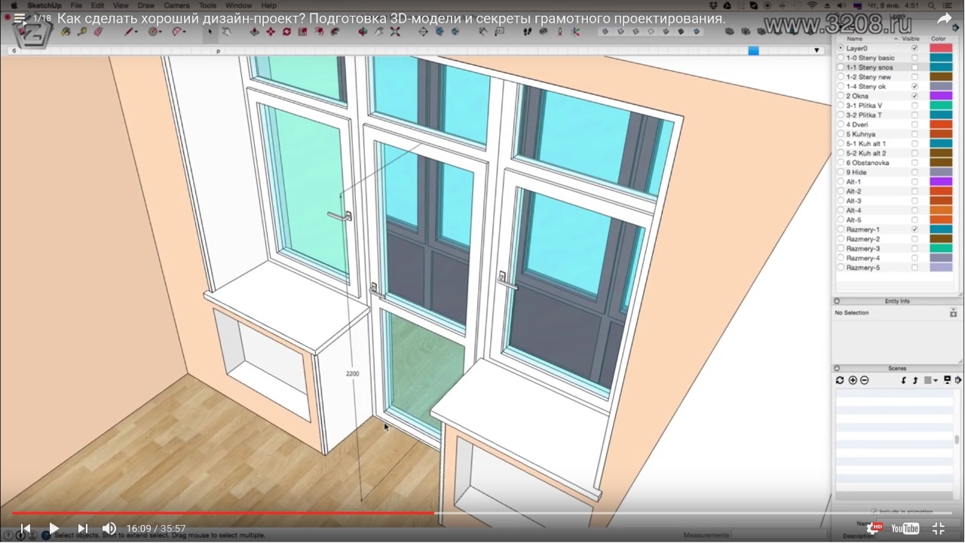This screenshot has width=965, height=543.
Task: Open YouTube via the logo link
Action: click(905, 529)
